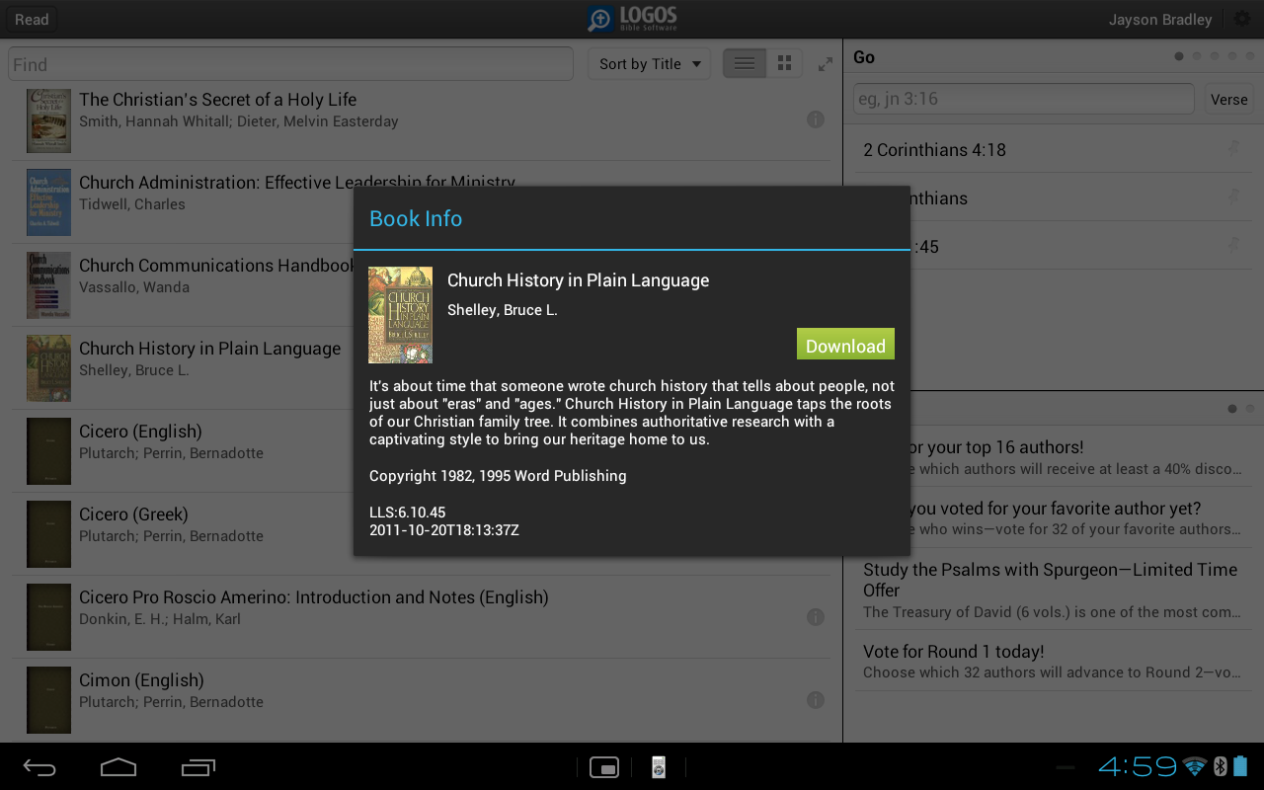Switch to grid view layout
This screenshot has width=1264, height=790.
(784, 64)
